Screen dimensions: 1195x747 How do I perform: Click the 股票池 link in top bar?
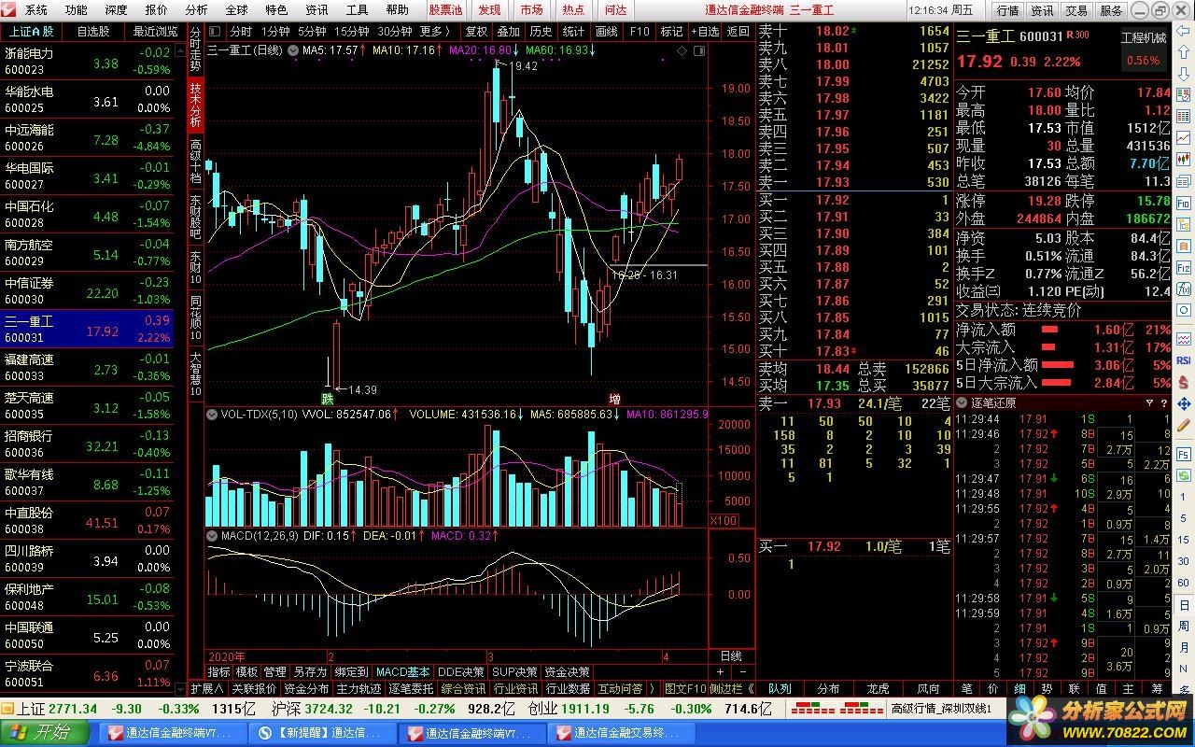click(x=445, y=10)
